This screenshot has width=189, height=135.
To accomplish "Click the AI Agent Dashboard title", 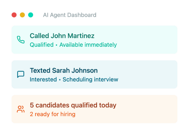I will (x=70, y=15).
